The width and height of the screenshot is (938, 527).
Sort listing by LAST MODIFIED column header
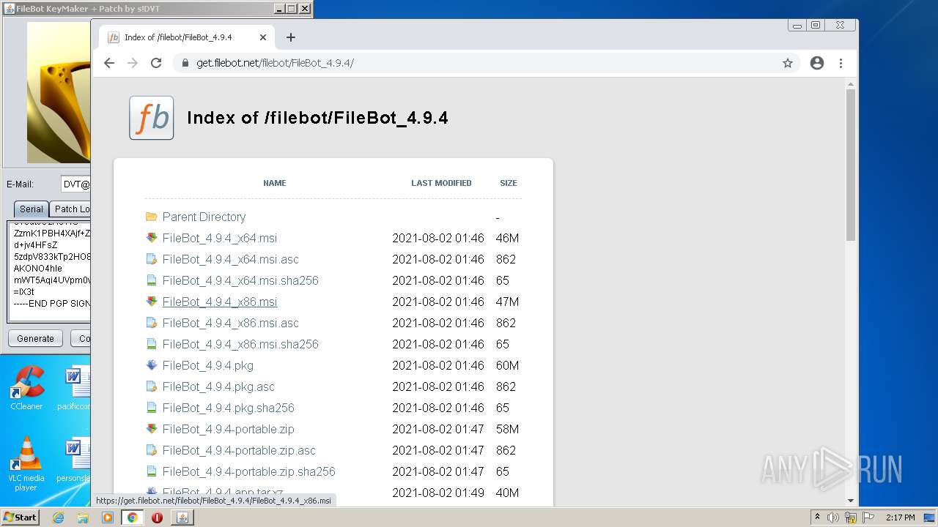[441, 183]
